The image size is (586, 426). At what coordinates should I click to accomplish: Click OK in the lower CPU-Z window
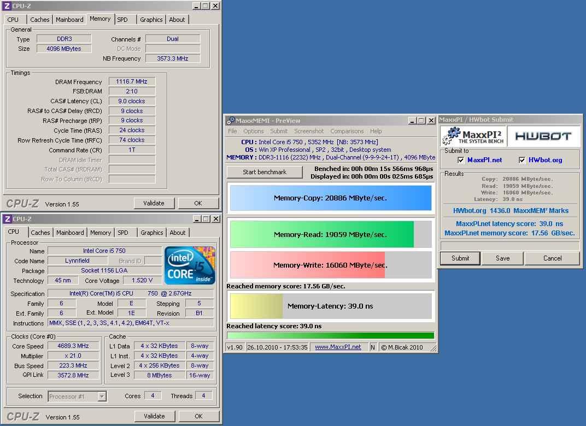pos(198,416)
